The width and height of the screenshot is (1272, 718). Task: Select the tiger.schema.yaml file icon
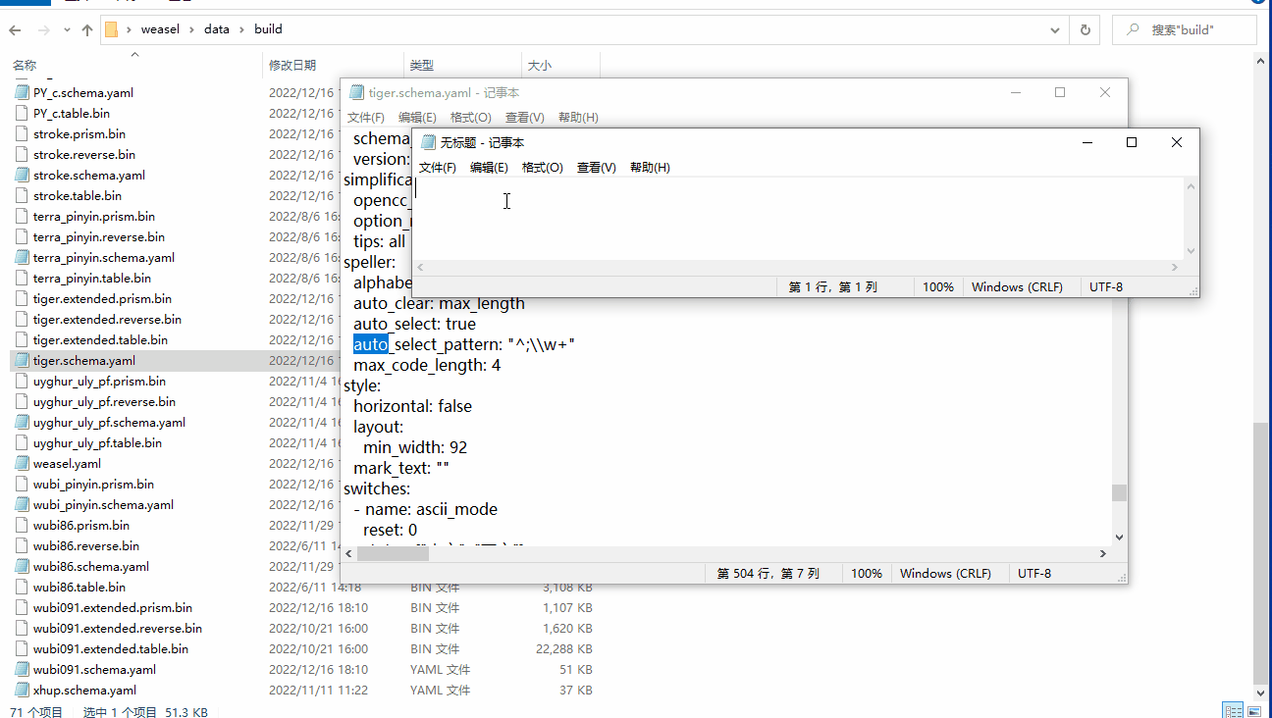coord(23,360)
